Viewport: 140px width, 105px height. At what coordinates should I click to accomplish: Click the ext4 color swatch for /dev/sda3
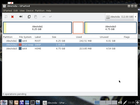(20, 48)
